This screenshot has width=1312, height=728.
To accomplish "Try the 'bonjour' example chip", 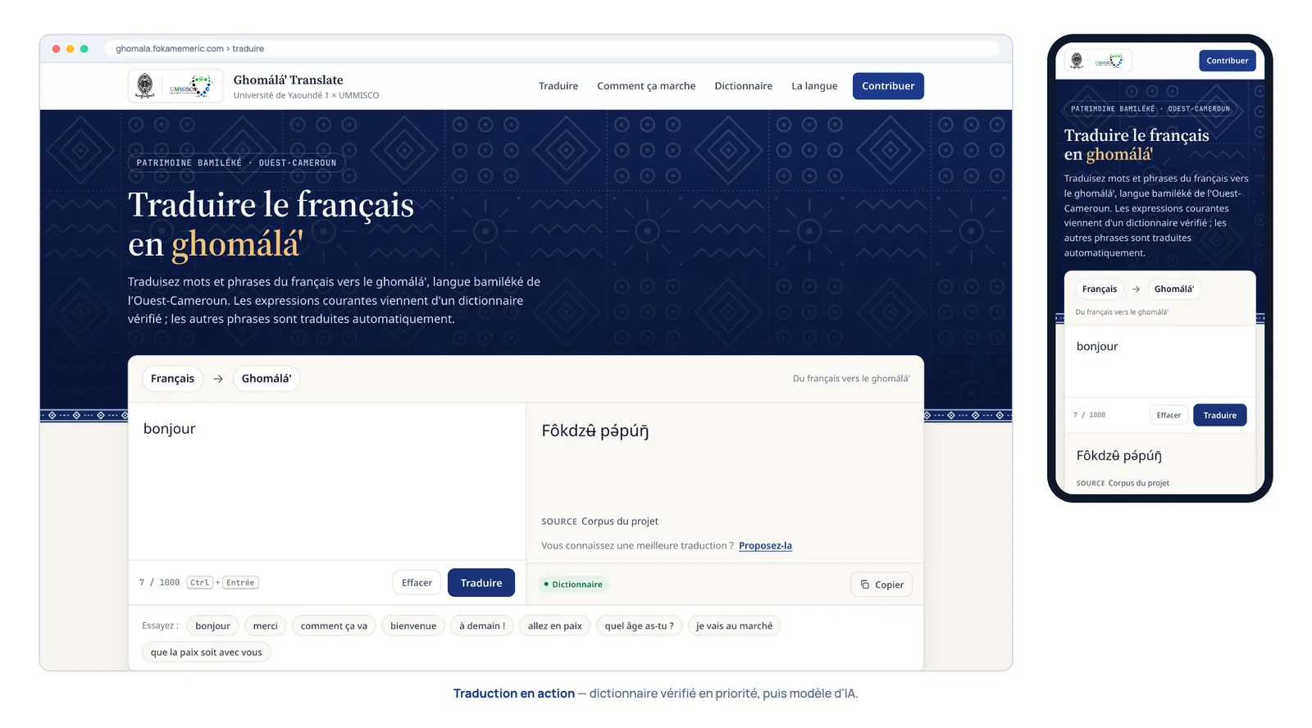I will pyautogui.click(x=212, y=626).
